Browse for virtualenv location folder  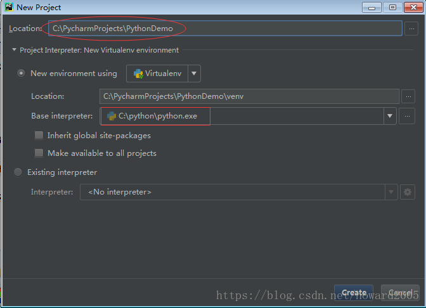[x=408, y=96]
